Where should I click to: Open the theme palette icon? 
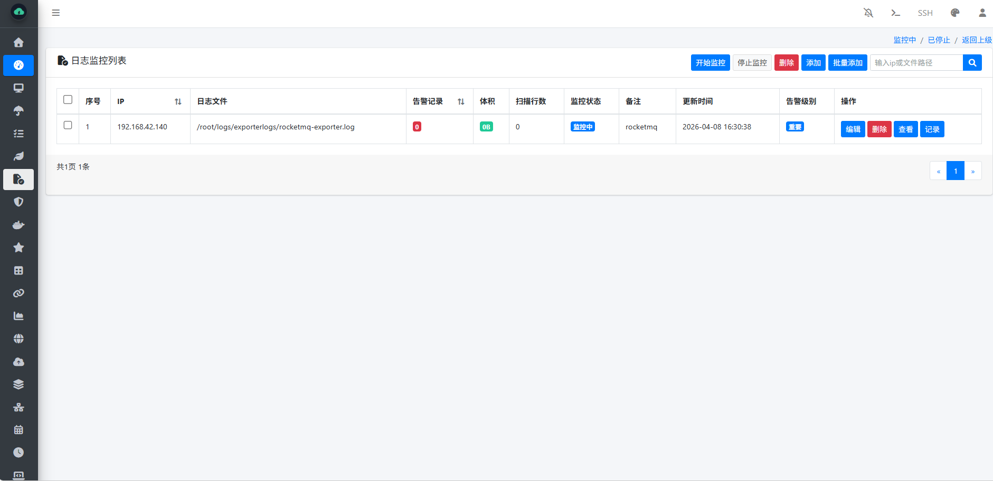coord(955,13)
